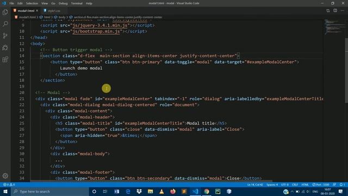Open js/jquery-3.4.1.min.js script link
The width and height of the screenshot is (348, 196).
tap(100, 26)
